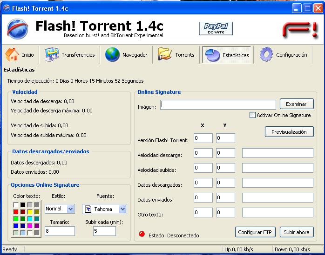The image size is (325, 255).
Task: Click Velocidad de descarga máxima text
Action: [x=52, y=111]
